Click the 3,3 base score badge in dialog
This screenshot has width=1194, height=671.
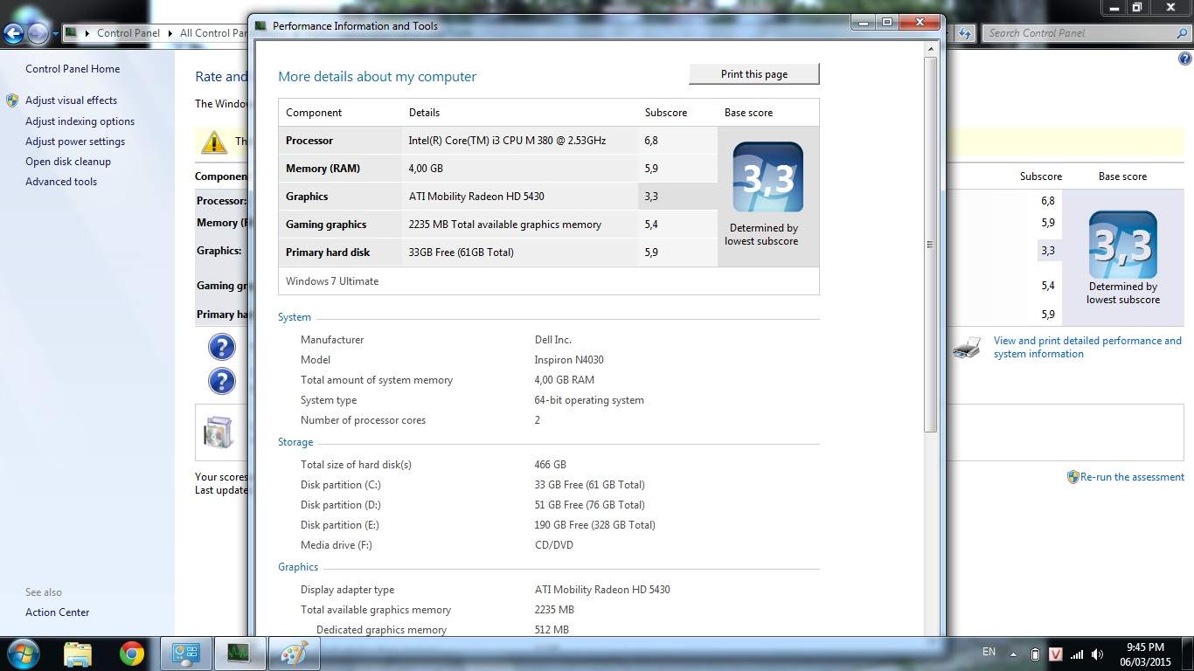767,177
